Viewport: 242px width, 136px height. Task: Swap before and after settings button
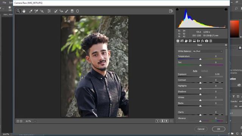(x=162, y=121)
